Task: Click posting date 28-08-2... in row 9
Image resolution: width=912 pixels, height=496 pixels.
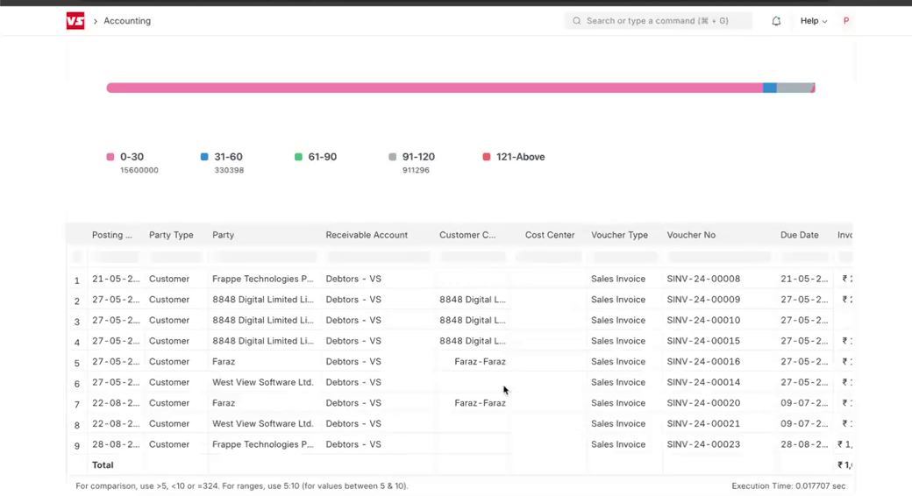Action: (x=116, y=444)
